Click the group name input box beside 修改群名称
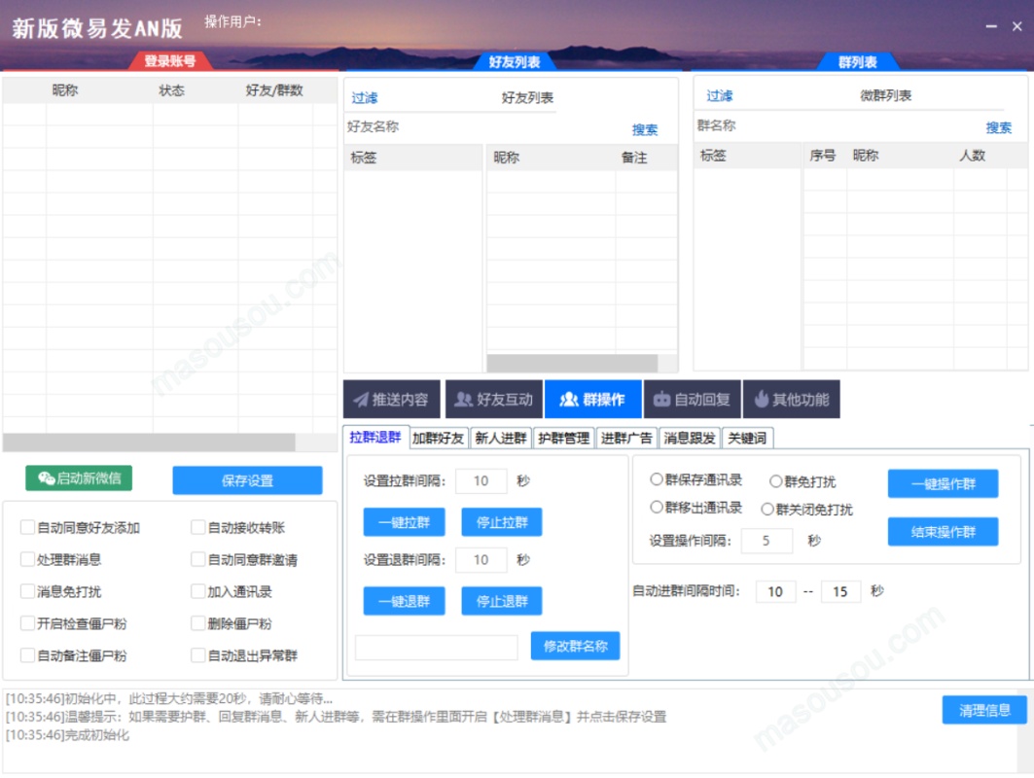1034x778 pixels. [437, 647]
